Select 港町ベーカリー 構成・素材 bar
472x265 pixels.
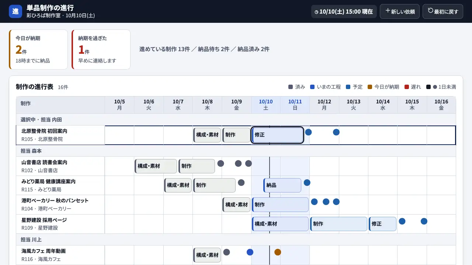(236, 205)
